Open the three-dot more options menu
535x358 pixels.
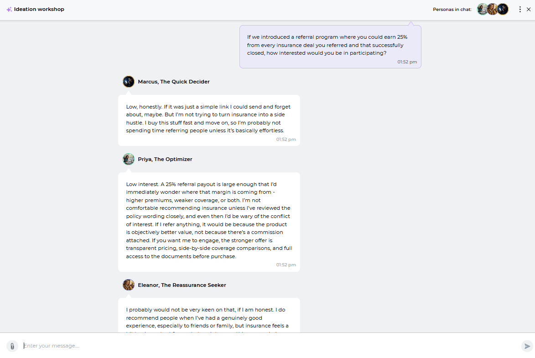519,10
